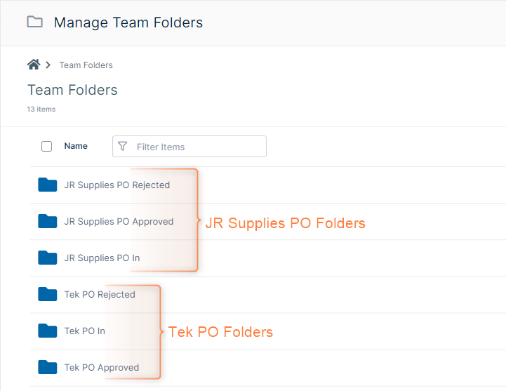This screenshot has height=391, width=506.
Task: Open the Team Folders breadcrumb link
Action: [x=86, y=65]
